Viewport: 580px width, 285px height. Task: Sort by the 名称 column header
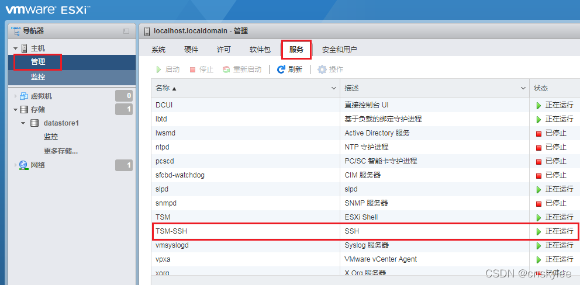246,88
